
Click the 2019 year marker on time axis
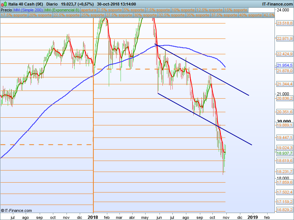pos(252,217)
